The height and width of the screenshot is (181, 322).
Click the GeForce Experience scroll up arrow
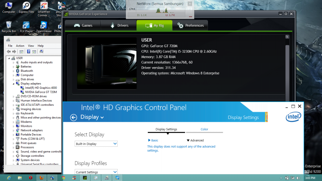[287, 37]
